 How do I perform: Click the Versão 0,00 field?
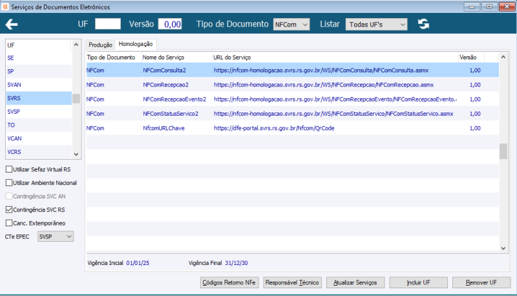pyautogui.click(x=170, y=24)
